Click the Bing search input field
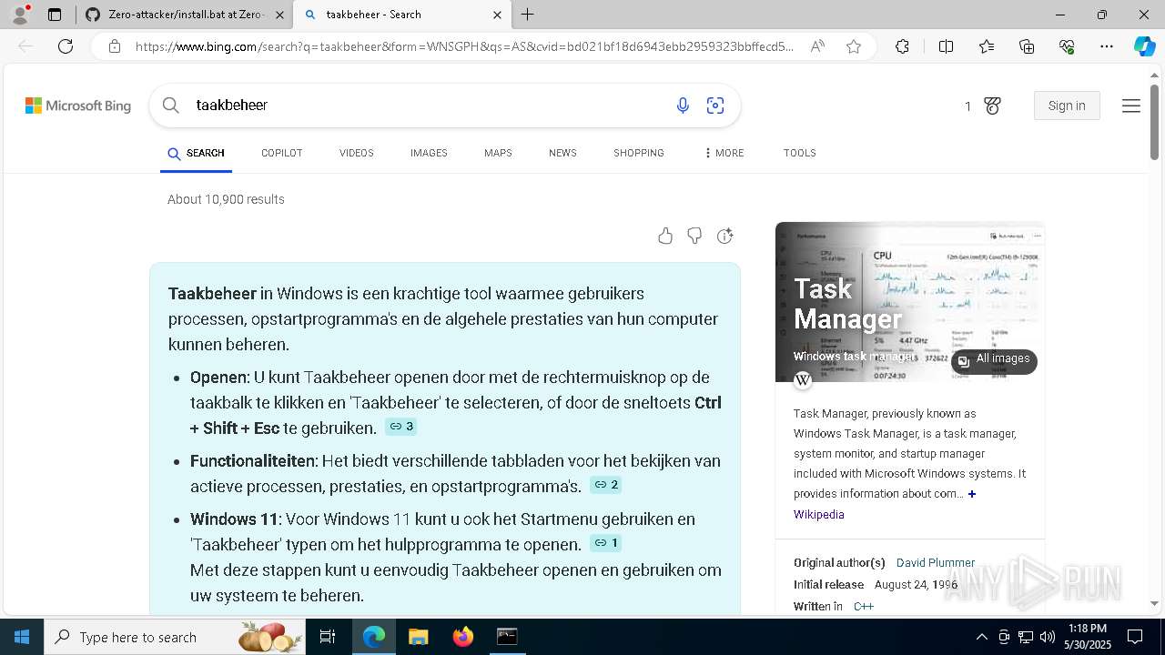The width and height of the screenshot is (1165, 655). point(428,106)
